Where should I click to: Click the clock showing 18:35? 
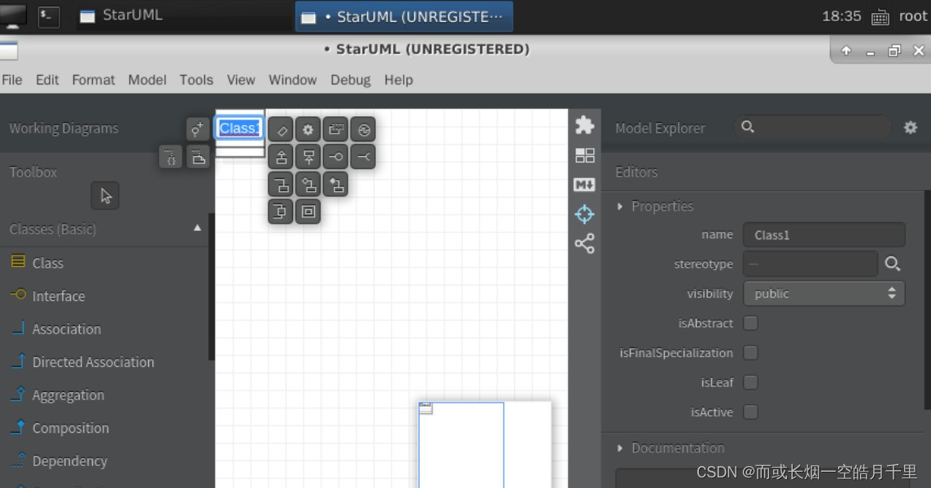(841, 16)
